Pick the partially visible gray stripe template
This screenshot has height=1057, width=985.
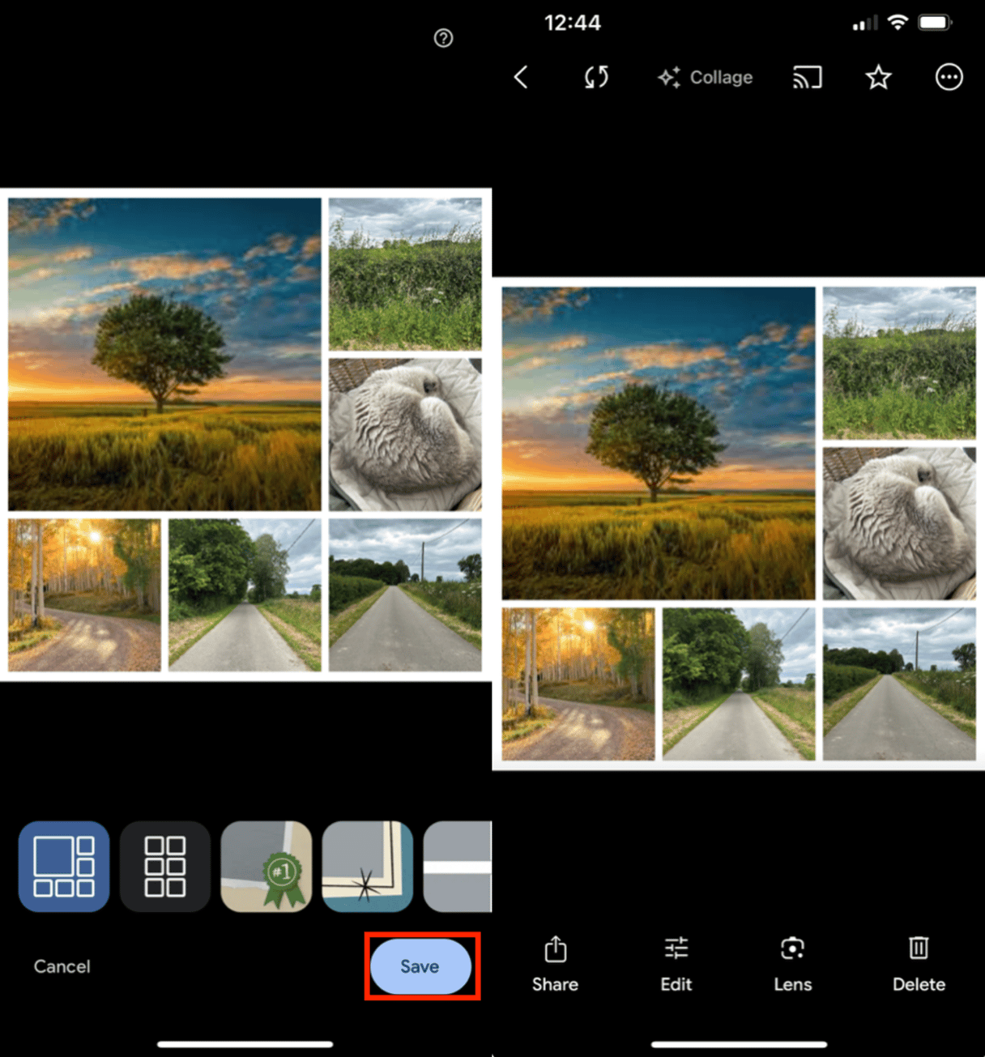458,867
